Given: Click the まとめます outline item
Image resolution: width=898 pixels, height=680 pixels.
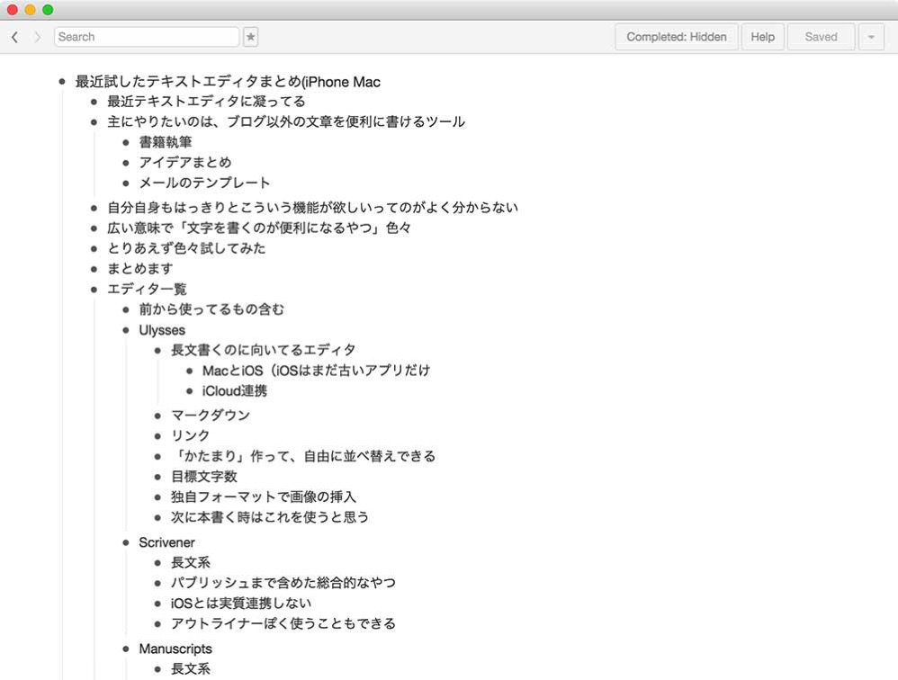Looking at the screenshot, I should tap(140, 269).
